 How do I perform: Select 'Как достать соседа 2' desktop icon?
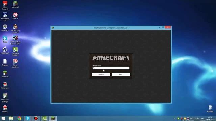click(15, 29)
